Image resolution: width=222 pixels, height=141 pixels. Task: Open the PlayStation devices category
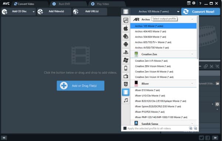pyautogui.click(x=125, y=52)
